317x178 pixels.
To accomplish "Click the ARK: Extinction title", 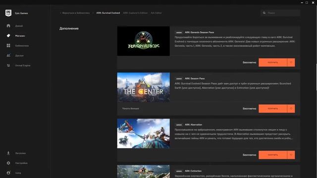I will click(x=193, y=171).
